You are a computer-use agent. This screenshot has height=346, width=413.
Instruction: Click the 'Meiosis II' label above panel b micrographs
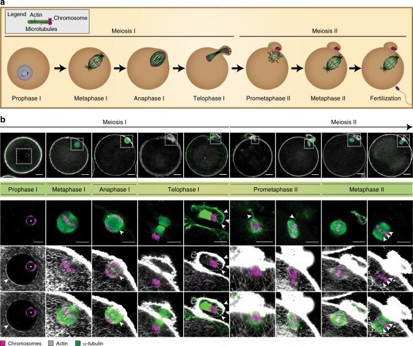tap(344, 122)
